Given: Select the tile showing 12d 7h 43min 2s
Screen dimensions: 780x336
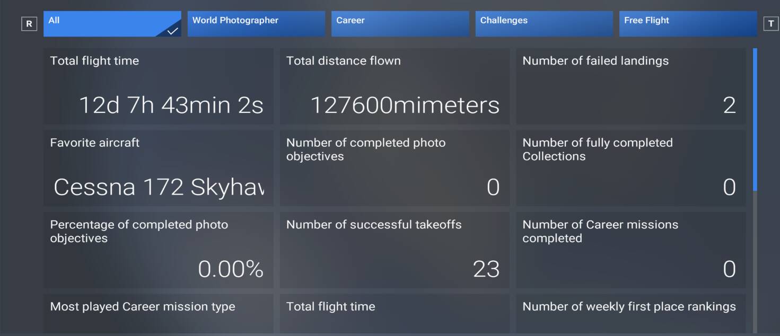Looking at the screenshot, I should [159, 86].
